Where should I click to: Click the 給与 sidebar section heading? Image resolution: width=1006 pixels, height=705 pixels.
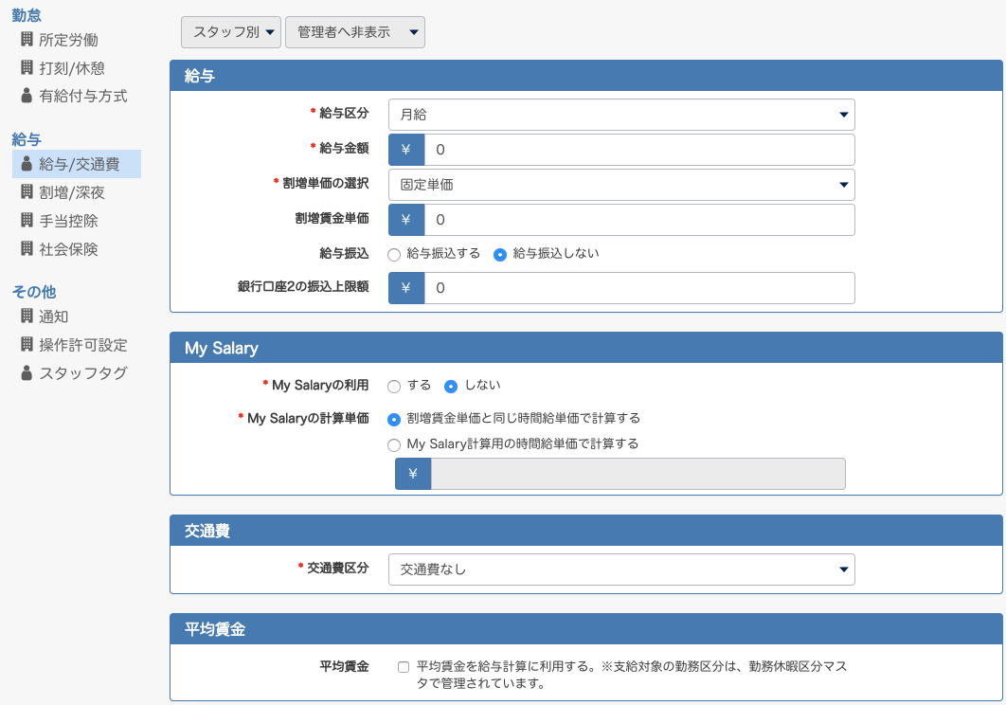tap(27, 139)
